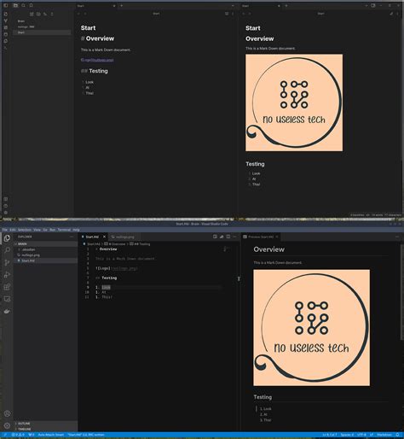The height and width of the screenshot is (439, 404).
Task: Open VS Code Run and Debug icon
Action: click(x=7, y=275)
